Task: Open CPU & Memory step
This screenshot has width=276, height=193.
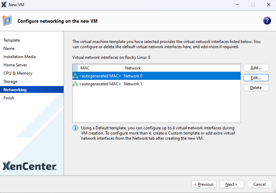Action: [18, 73]
